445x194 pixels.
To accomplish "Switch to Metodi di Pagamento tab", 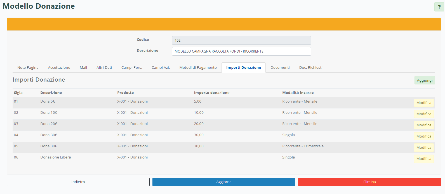I will pos(198,68).
